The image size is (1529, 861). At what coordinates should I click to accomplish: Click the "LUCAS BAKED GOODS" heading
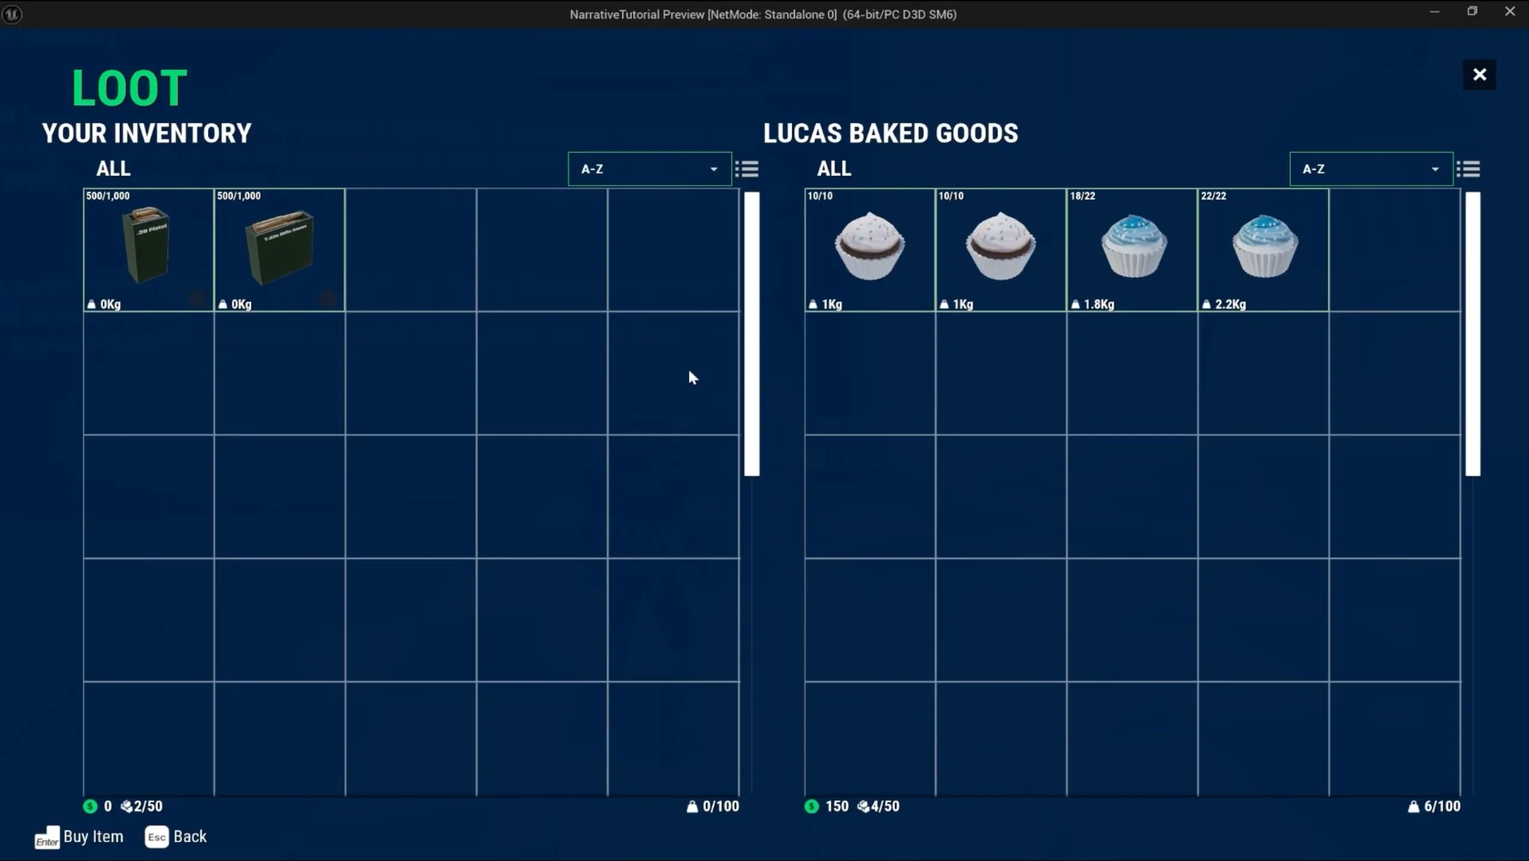pos(891,133)
